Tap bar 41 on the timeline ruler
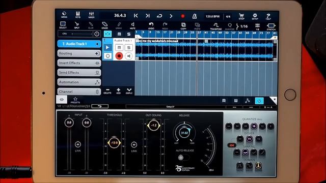Image resolution: width=326 pixels, height=183 pixels. tap(206, 33)
